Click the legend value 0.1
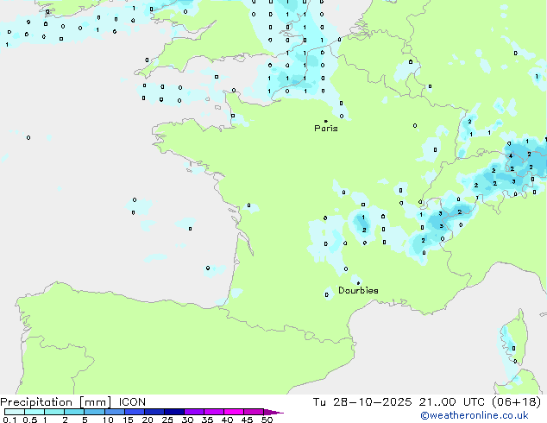This screenshot has height=423, width=547. pyautogui.click(x=9, y=420)
